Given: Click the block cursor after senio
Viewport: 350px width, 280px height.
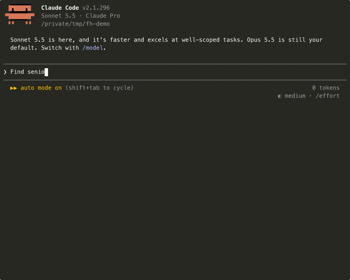Looking at the screenshot, I should click(x=46, y=72).
